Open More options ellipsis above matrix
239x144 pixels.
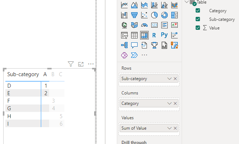click(x=91, y=64)
